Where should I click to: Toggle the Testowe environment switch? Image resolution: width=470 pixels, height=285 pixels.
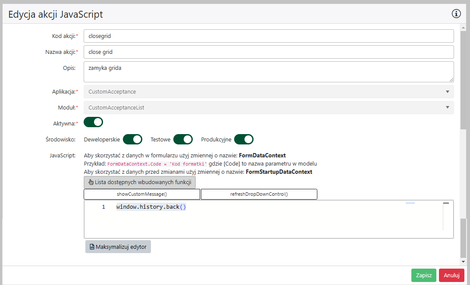pos(183,139)
